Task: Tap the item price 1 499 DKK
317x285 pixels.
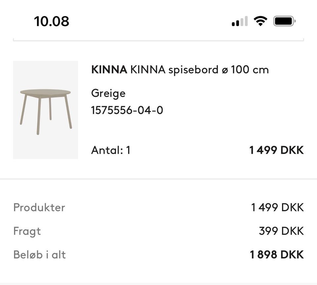Action: pyautogui.click(x=276, y=150)
